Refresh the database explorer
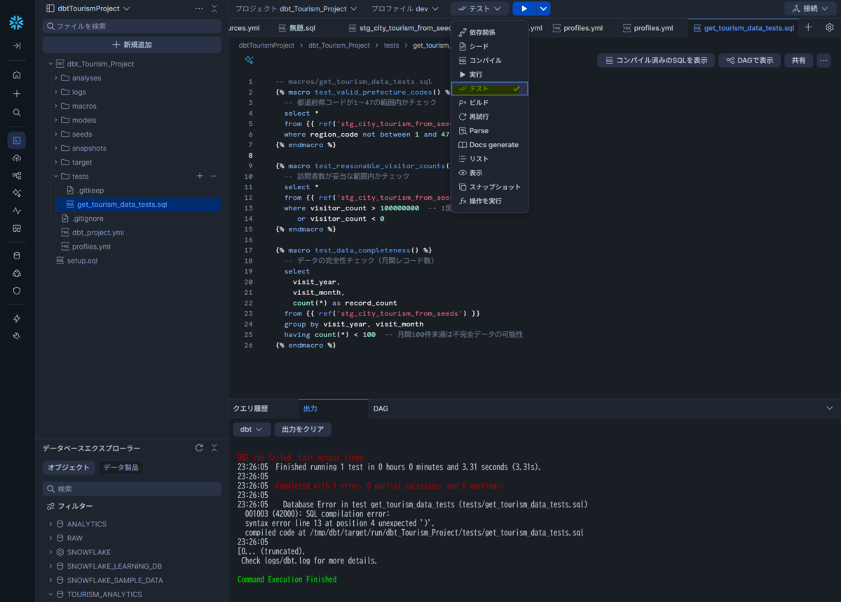The height and width of the screenshot is (602, 841). (199, 448)
